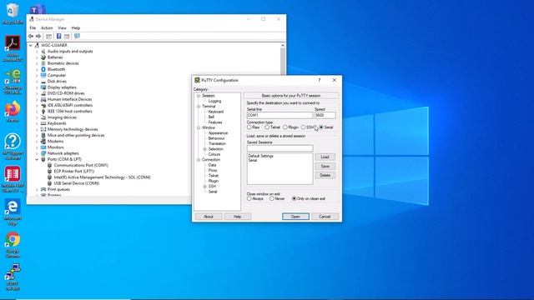The width and height of the screenshot is (534, 300).
Task: Click the Keyboards category icon
Action: point(43,123)
